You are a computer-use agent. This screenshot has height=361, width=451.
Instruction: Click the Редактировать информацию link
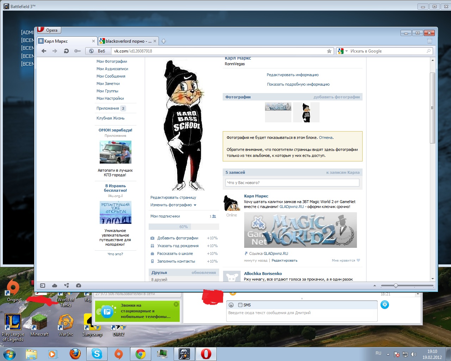click(292, 75)
